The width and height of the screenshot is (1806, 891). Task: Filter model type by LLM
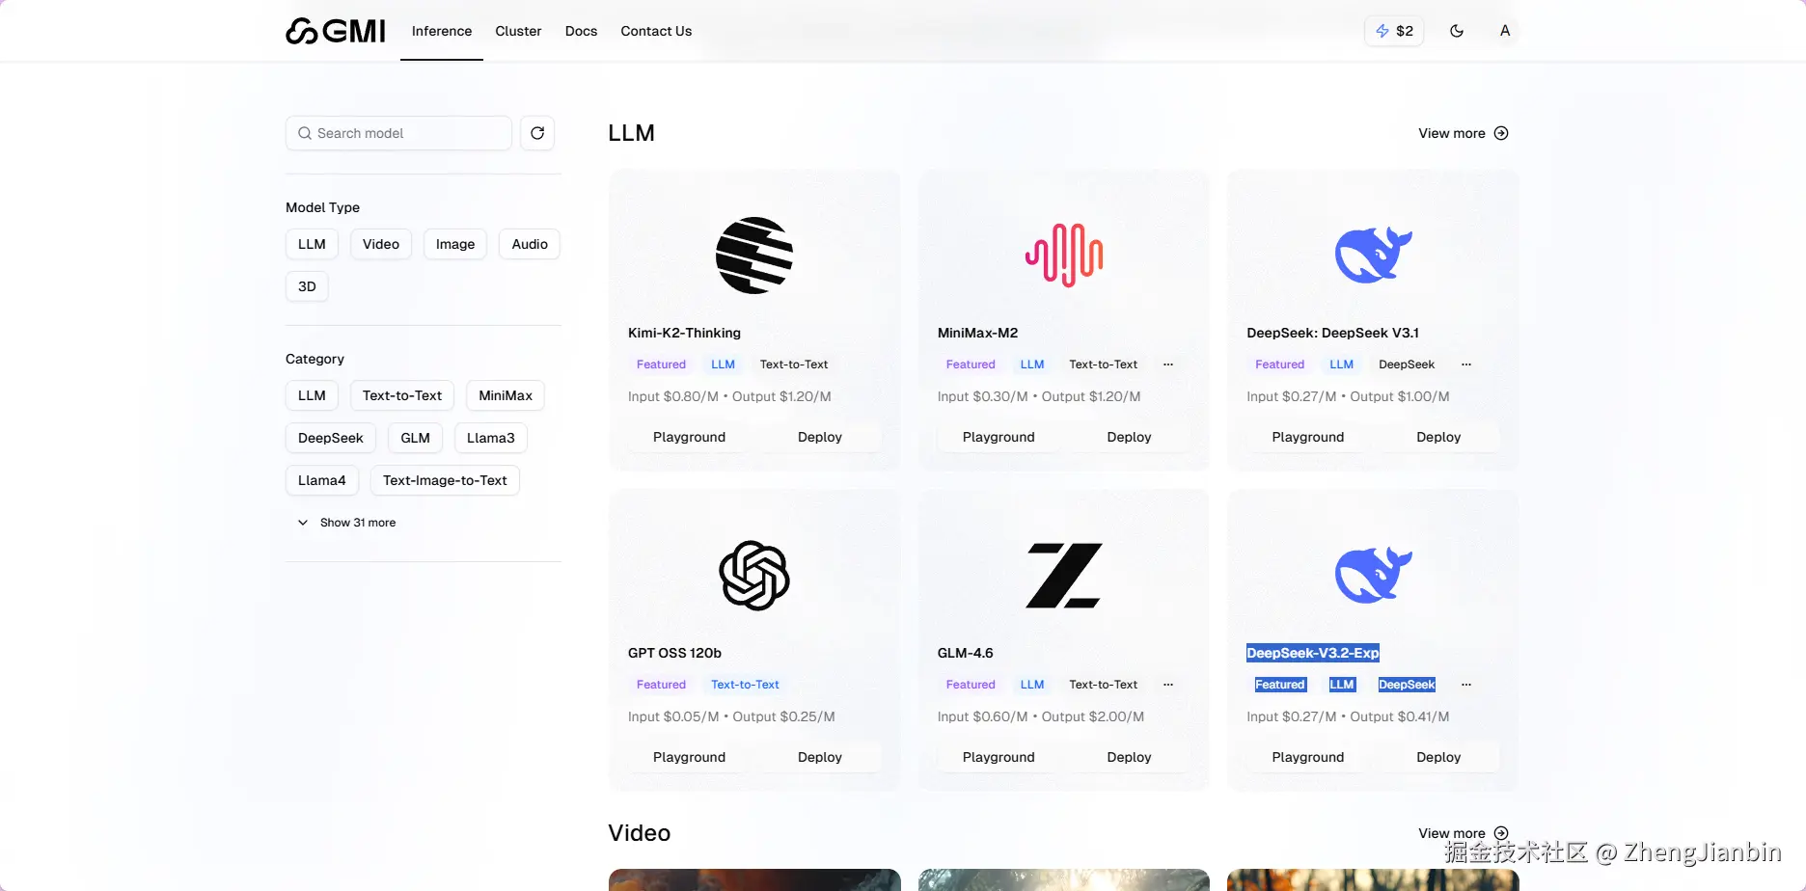pos(312,244)
